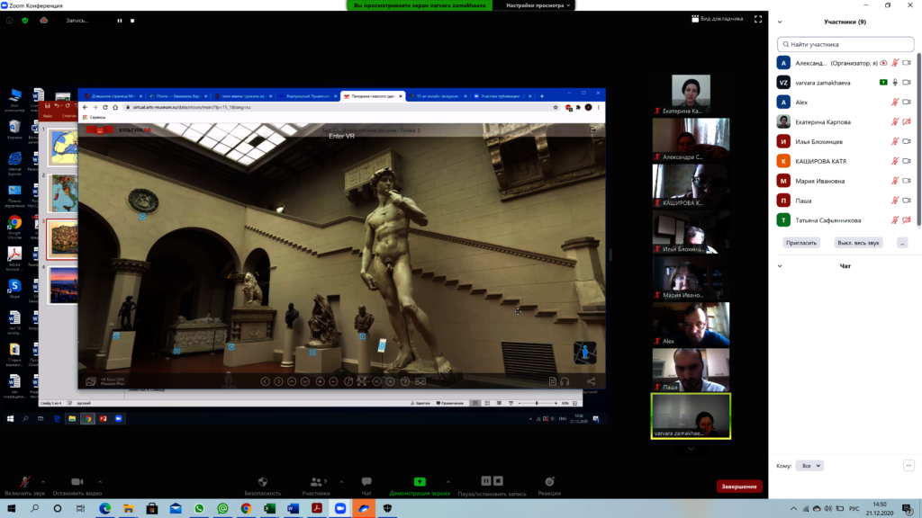Screen dimensions: 922x518
Task: Start Демонстрация экрана screen share
Action: tap(420, 487)
